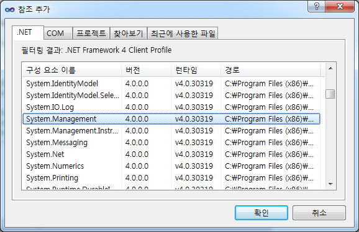Open the 프로젝트 tab

click(x=91, y=33)
